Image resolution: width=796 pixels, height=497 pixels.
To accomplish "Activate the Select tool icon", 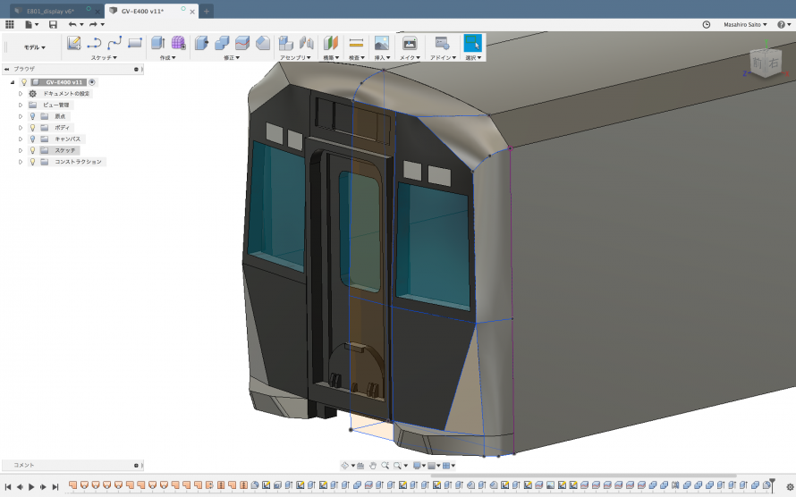I will (472, 43).
